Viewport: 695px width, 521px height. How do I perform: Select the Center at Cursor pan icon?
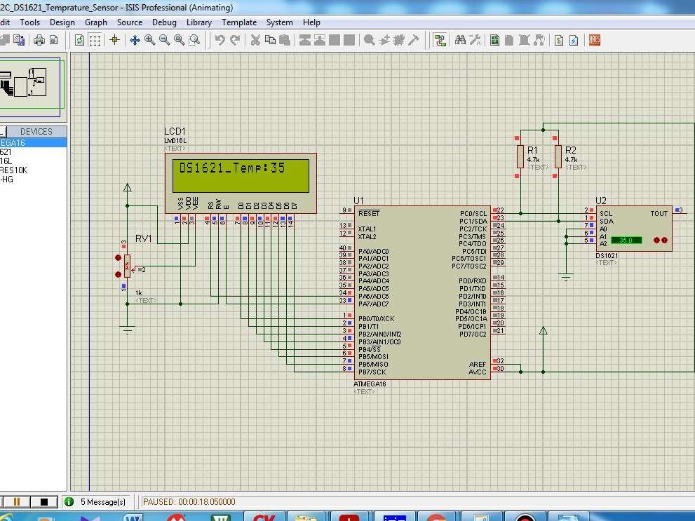point(135,40)
